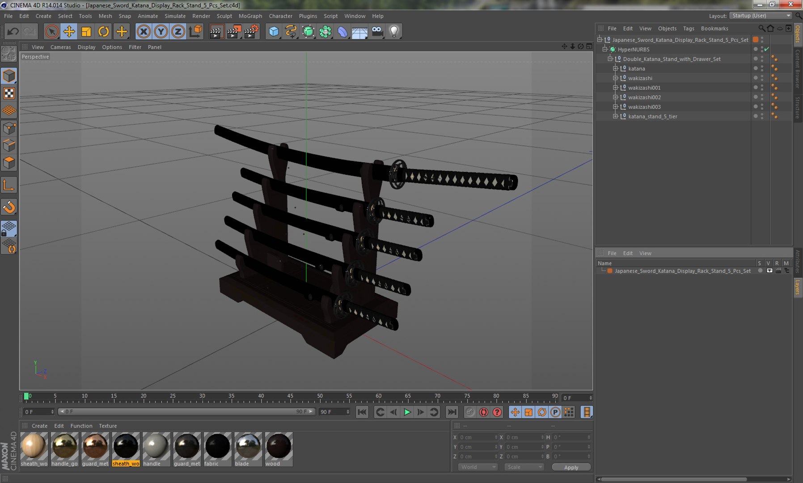Select the wood material swatch
803x483 pixels.
tap(279, 449)
